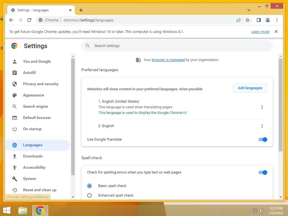The width and height of the screenshot is (288, 216).
Task: Select Languages in the sidebar
Action: pos(38,145)
